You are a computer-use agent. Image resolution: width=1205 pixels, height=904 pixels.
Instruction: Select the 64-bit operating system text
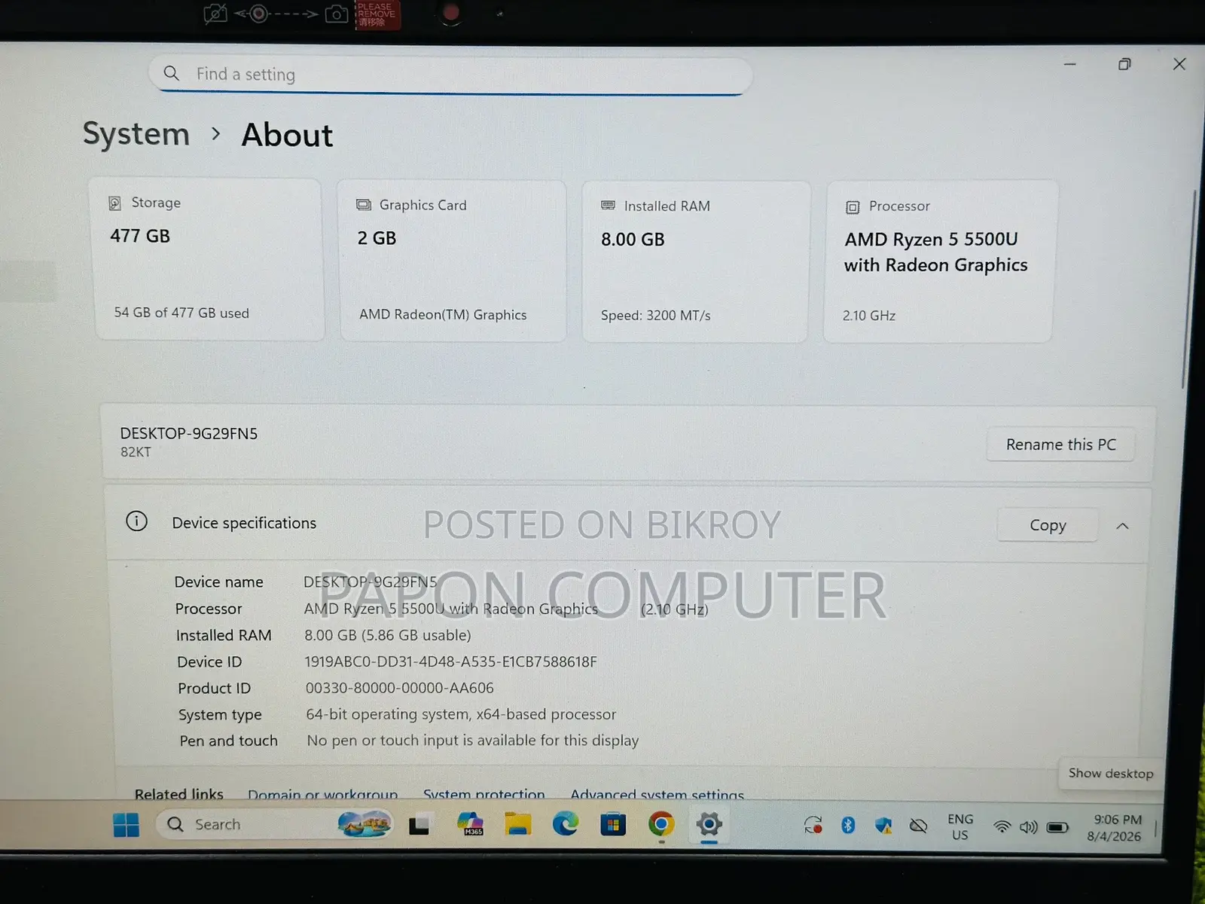(461, 714)
